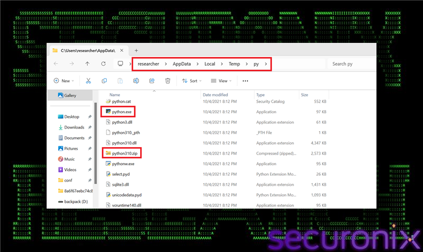Click the Temp breadcrumb segment
The image size is (423, 252).
click(234, 64)
